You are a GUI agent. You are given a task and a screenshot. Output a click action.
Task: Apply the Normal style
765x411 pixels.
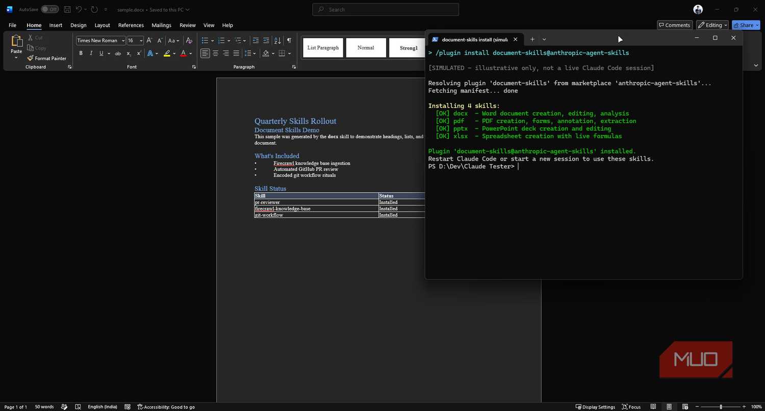(x=366, y=48)
